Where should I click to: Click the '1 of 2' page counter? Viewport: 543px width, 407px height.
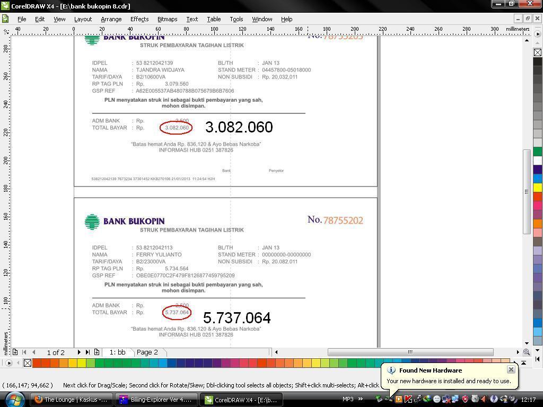tap(56, 352)
